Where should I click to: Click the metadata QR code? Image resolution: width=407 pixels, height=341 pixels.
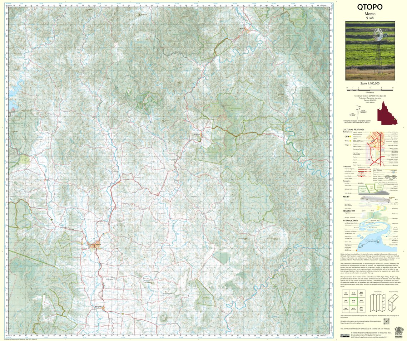coord(386,321)
